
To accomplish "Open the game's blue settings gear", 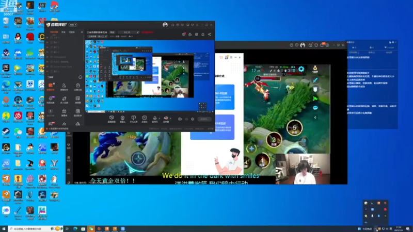I will 301,69.
